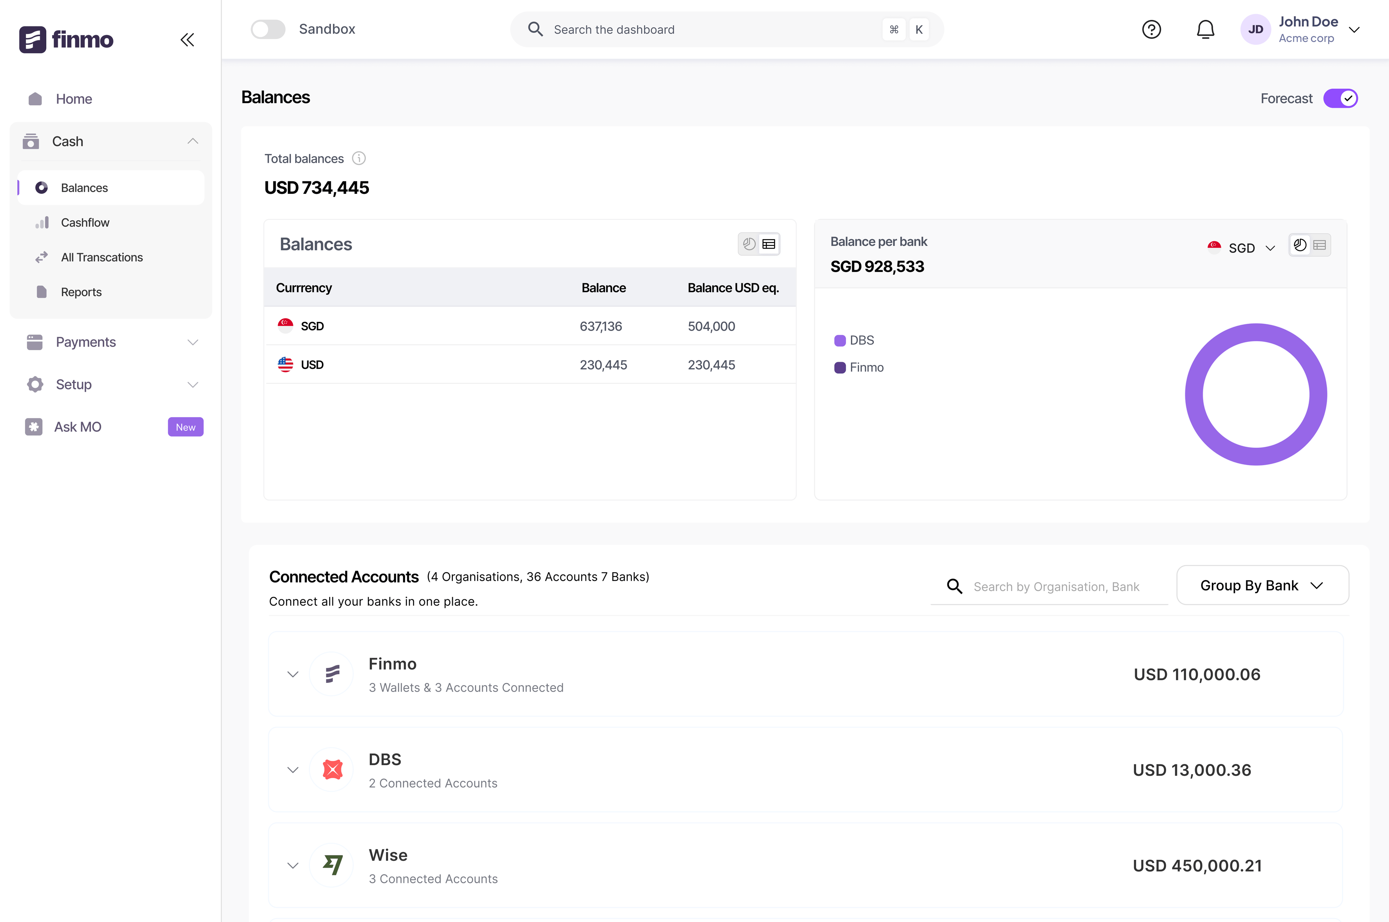Open the Cashflow menu item
This screenshot has height=922, width=1389.
click(x=85, y=223)
